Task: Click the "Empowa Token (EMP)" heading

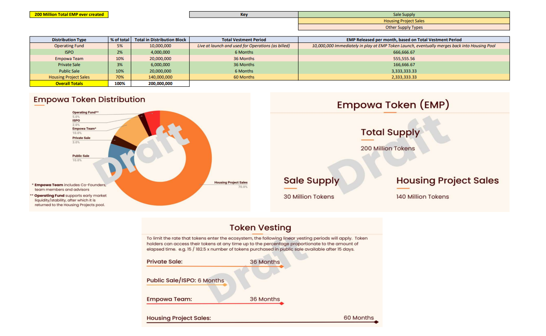Action: (x=392, y=105)
